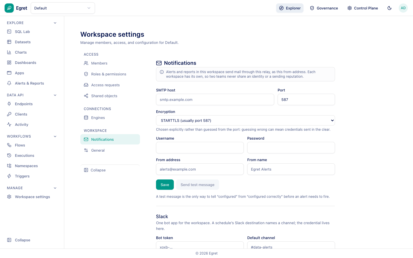
Task: Click into the Password field
Action: [x=291, y=148]
